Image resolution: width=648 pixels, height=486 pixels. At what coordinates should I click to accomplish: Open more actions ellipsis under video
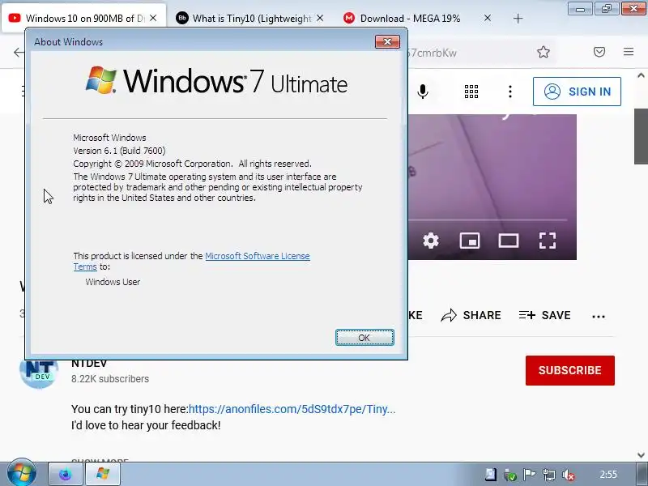599,317
